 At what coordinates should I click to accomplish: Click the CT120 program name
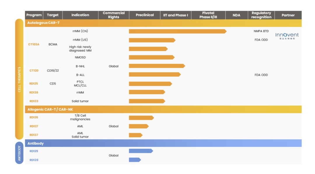pos(34,71)
